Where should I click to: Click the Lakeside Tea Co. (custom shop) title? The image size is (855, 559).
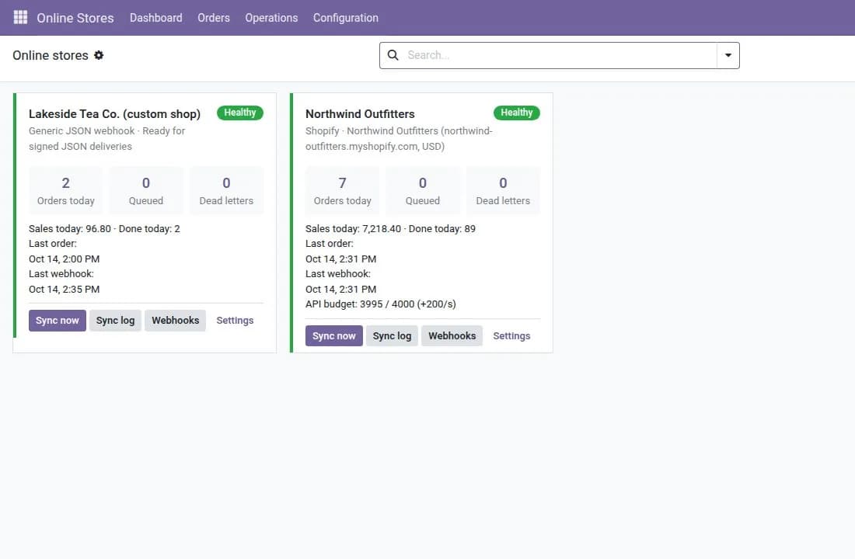[x=114, y=114]
